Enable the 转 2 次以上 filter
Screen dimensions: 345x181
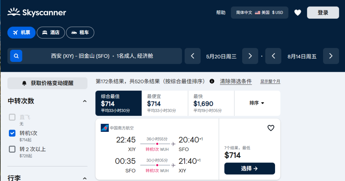click(12, 149)
